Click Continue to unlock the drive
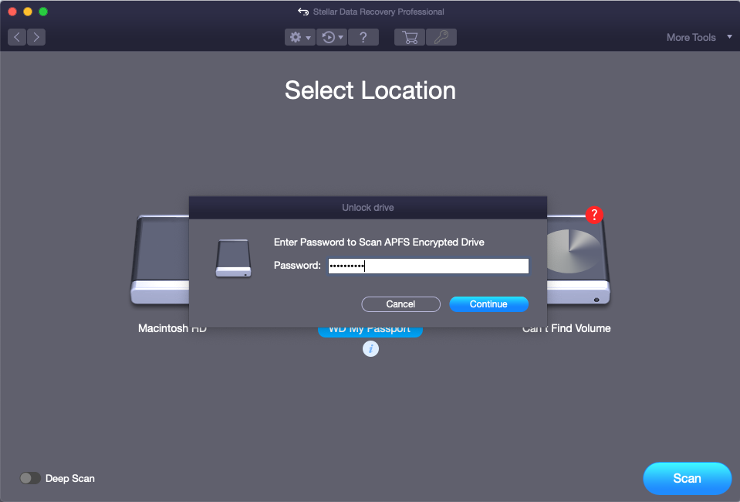 click(x=488, y=304)
